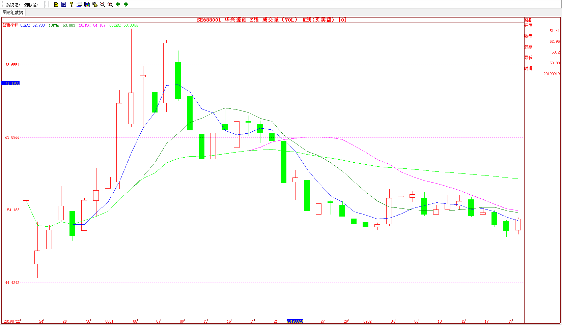Click the Word export icon
Viewport: 562px width, 325px height.
pos(64,4)
